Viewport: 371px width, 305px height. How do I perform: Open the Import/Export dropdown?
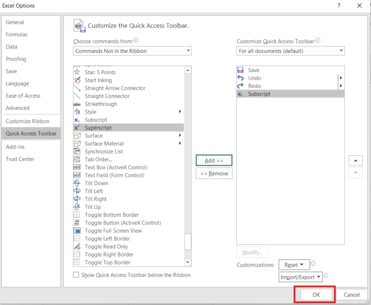point(300,277)
